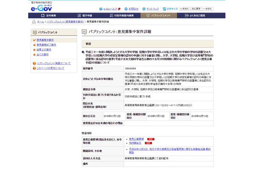This screenshot has height=169, width=254.
Task: Click the sitemap icon
Action: (144, 9)
